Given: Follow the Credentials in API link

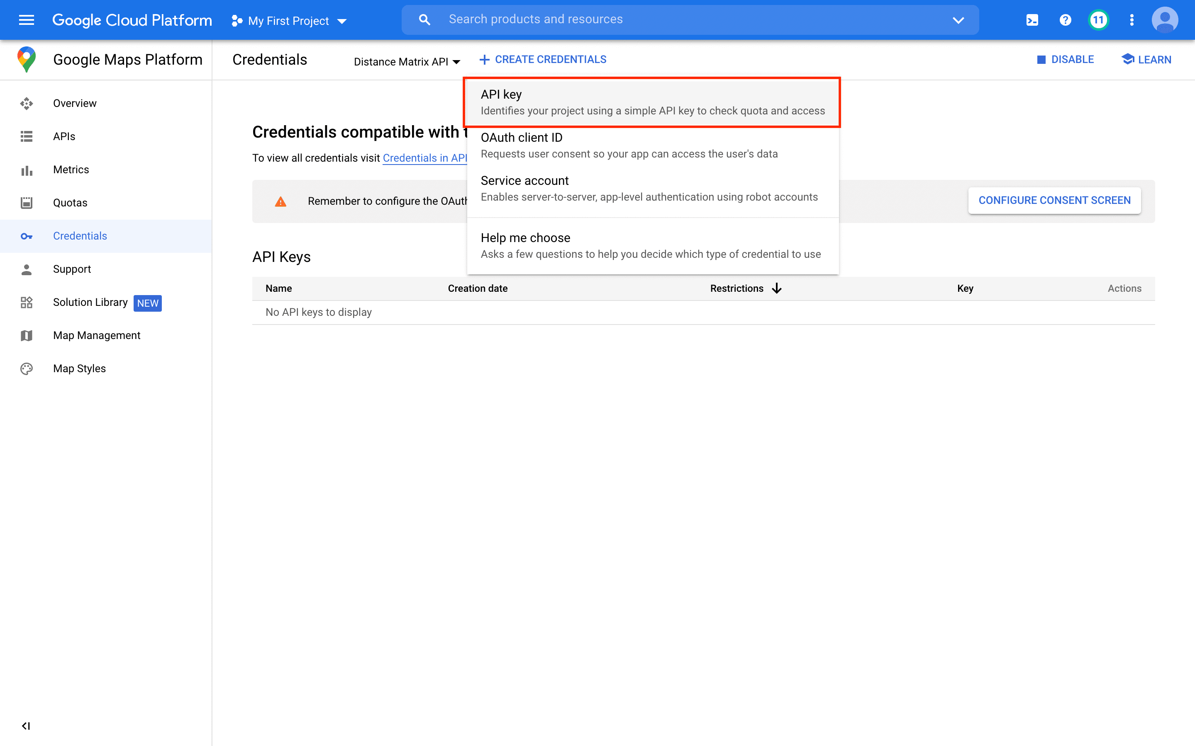Looking at the screenshot, I should tap(424, 158).
